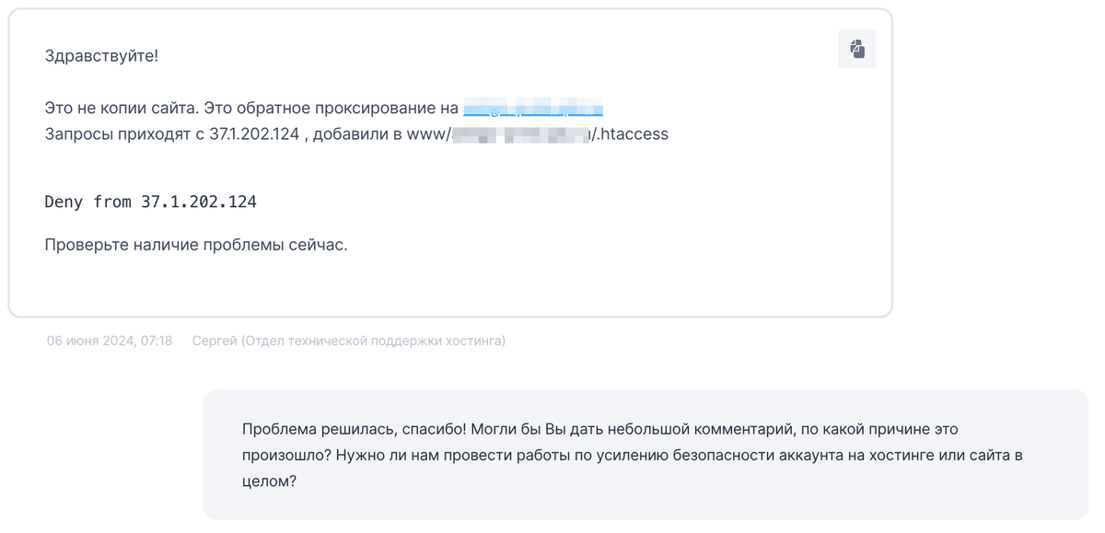Click the "Запросы приходят с" text
Image resolution: width=1105 pixels, height=533 pixels.
123,134
